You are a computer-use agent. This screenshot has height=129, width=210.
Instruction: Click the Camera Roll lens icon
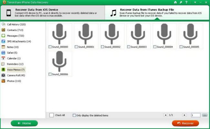(3, 75)
